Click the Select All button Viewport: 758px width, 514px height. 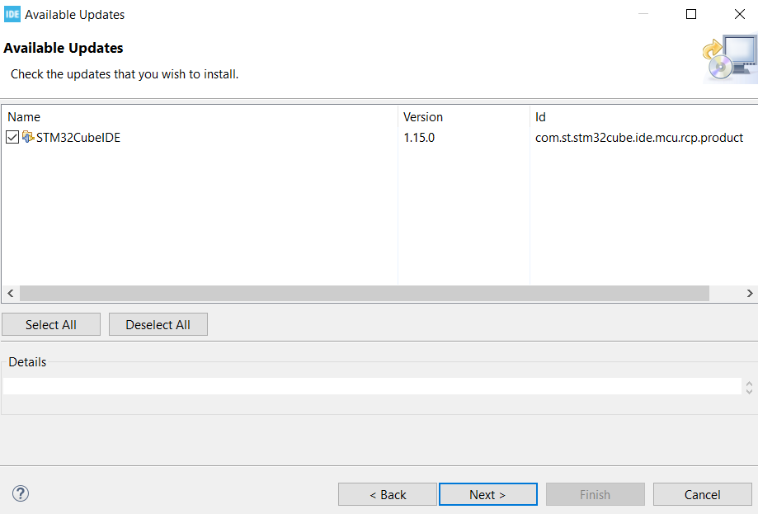(51, 324)
